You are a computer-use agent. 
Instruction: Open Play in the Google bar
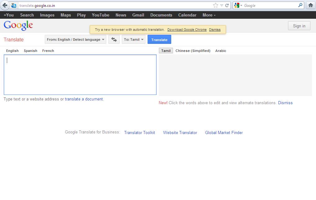click(81, 15)
